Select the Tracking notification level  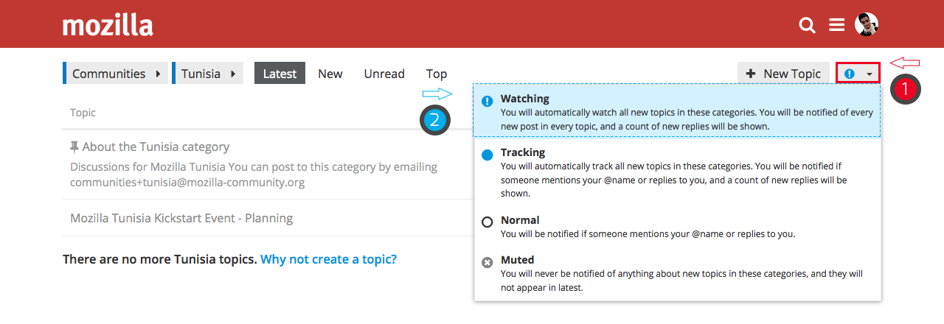(x=523, y=152)
